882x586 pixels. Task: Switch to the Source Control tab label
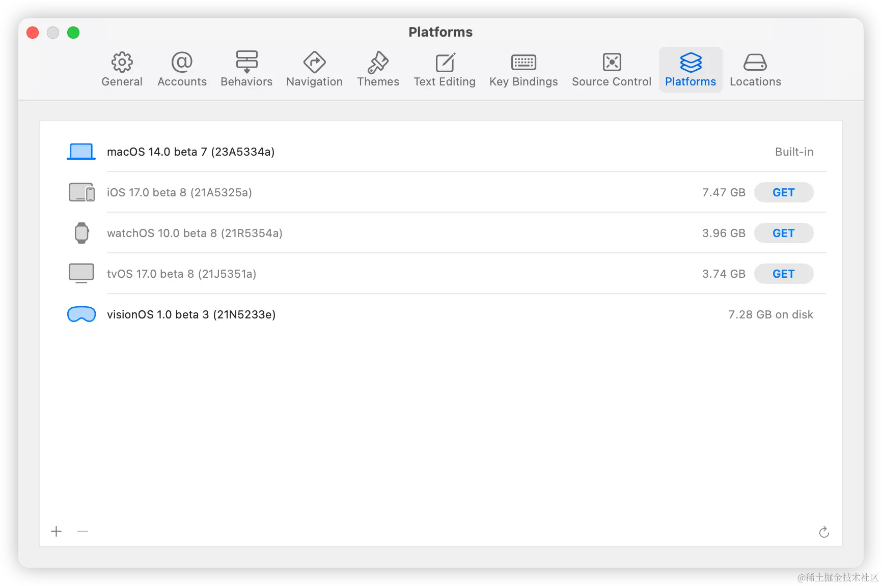[612, 82]
